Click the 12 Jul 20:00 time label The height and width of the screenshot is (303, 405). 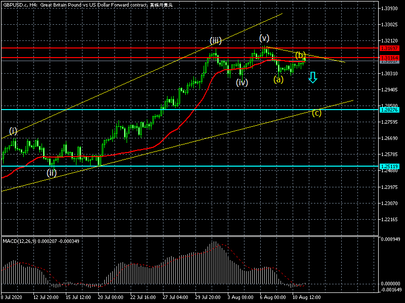click(x=46, y=297)
